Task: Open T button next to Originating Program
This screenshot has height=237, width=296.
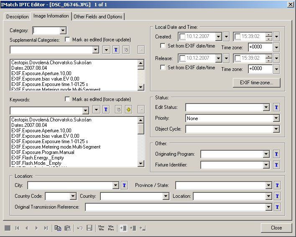Action: tap(276, 154)
